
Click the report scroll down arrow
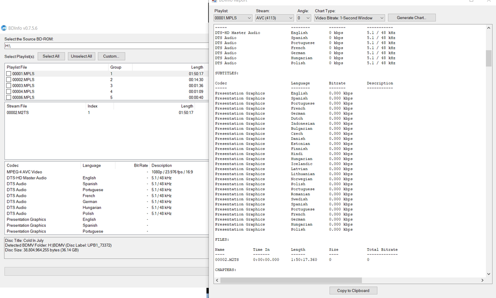coord(488,273)
